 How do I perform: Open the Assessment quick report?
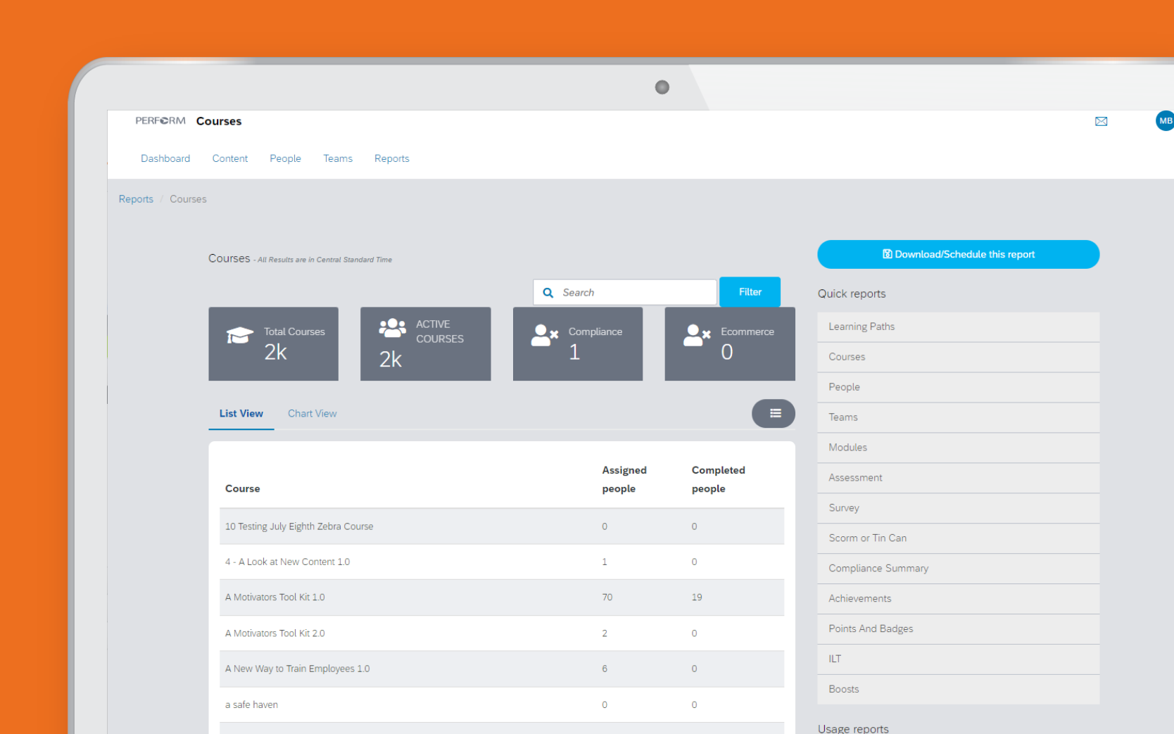tap(959, 478)
